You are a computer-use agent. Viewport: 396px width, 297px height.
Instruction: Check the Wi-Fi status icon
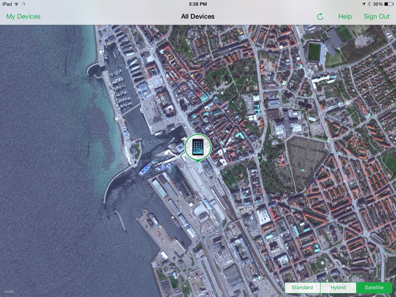coord(17,4)
